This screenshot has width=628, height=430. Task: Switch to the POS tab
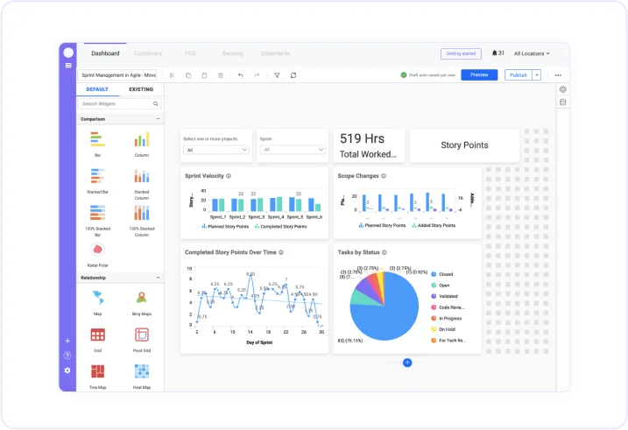click(190, 53)
